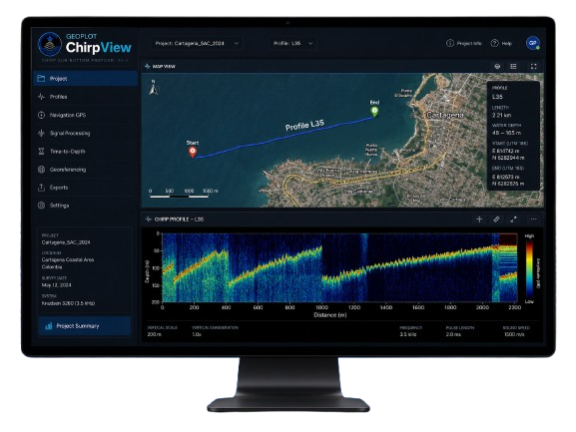Click the Project Info circle icon
This screenshot has height=432, width=576.
[449, 43]
